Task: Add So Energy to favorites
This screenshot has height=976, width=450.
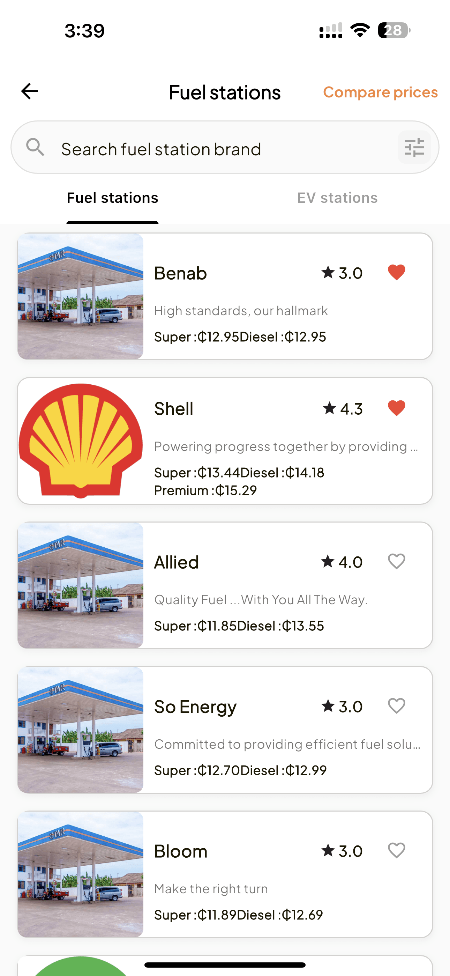Action: (x=396, y=706)
